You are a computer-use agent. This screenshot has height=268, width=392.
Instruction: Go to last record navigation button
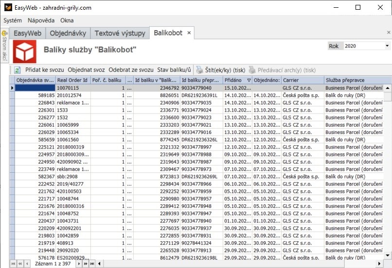pos(92,264)
